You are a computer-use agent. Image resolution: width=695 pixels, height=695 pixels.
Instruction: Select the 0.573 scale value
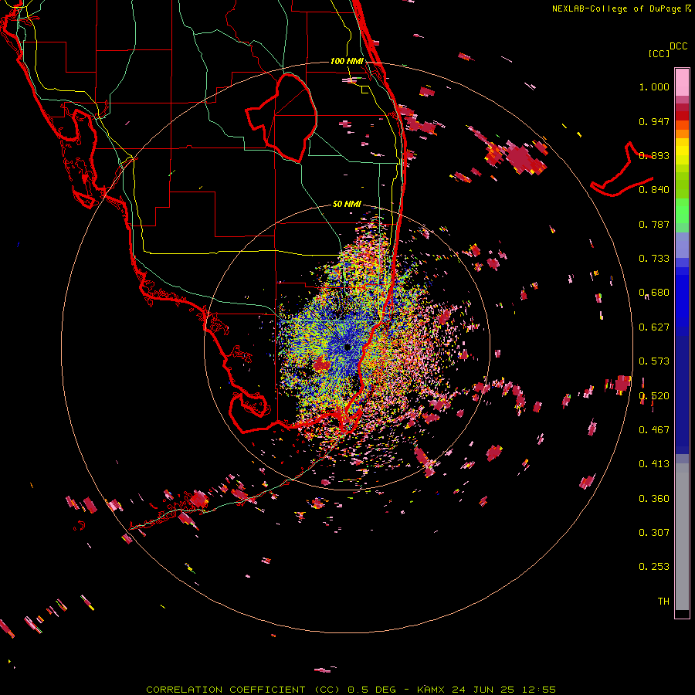point(654,361)
